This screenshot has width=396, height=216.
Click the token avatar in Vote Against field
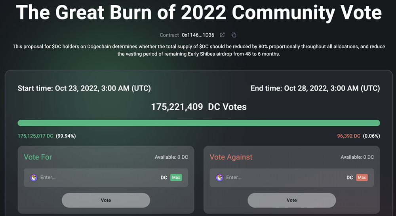[219, 178]
